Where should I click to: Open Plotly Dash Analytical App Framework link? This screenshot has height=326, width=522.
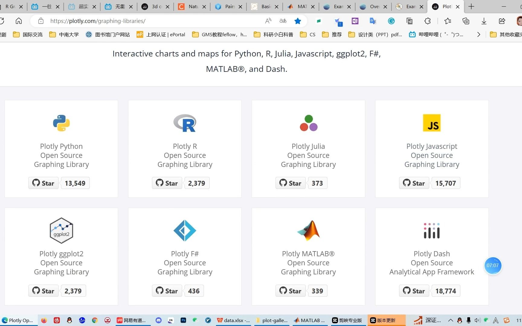[x=432, y=263]
